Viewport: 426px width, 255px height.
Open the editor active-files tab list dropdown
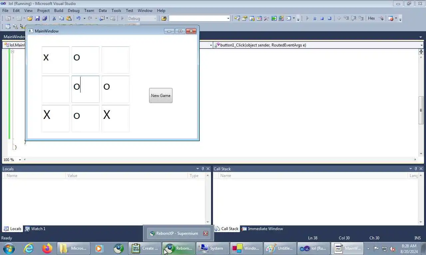(x=421, y=37)
